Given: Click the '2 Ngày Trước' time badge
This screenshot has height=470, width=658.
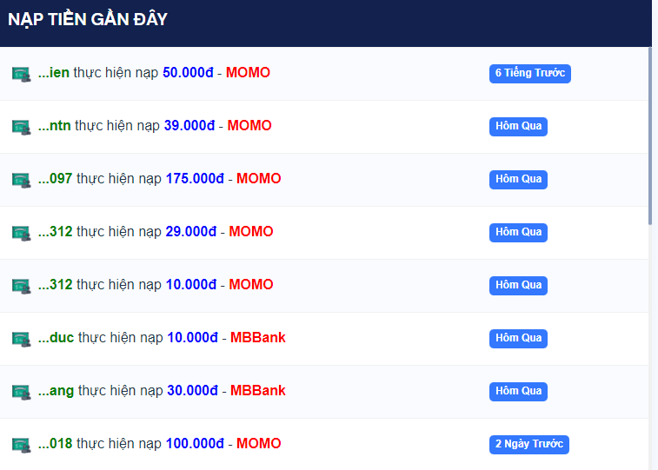Looking at the screenshot, I should point(528,444).
